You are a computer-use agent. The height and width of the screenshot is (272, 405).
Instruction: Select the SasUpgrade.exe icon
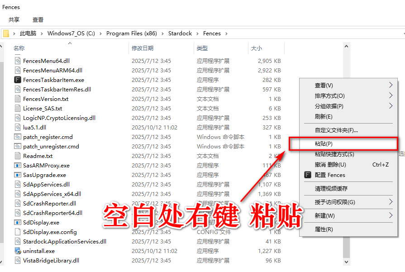(x=17, y=175)
